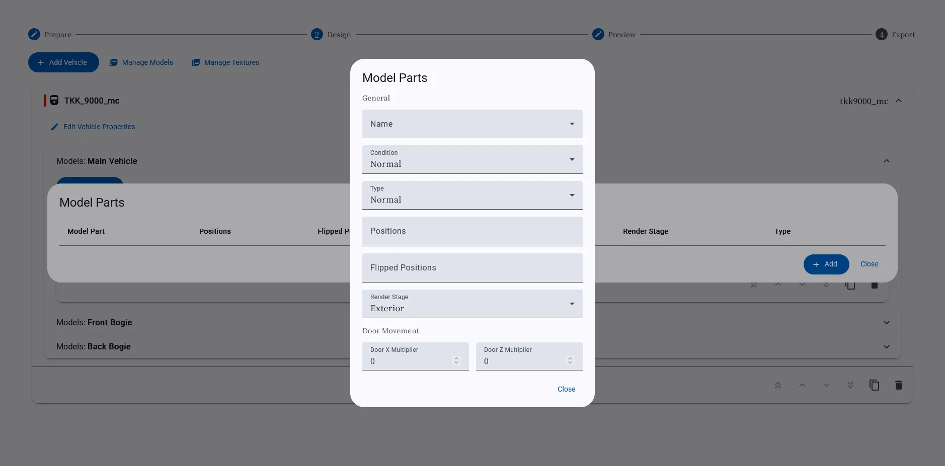This screenshot has height=466, width=945.
Task: Open Manage Models
Action: (x=141, y=62)
